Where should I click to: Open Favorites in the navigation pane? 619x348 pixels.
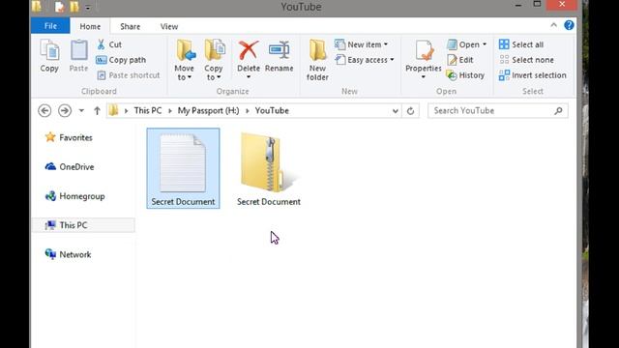69,137
